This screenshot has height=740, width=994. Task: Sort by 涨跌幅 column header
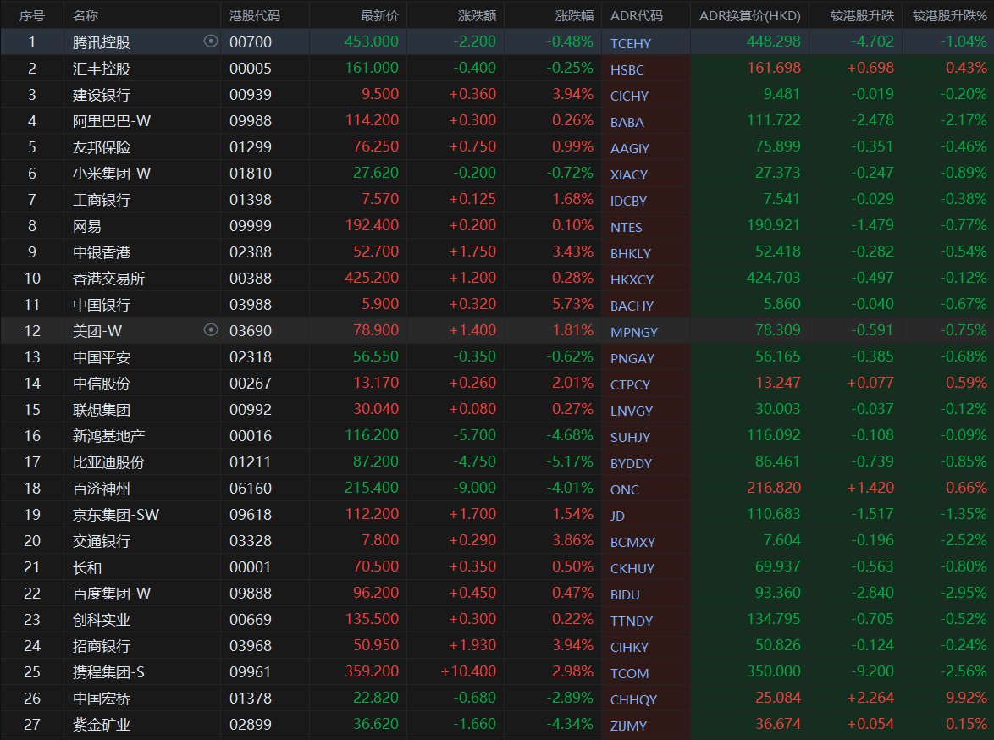574,15
